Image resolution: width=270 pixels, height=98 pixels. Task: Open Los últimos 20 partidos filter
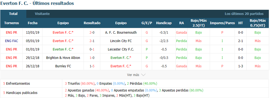click(244, 14)
